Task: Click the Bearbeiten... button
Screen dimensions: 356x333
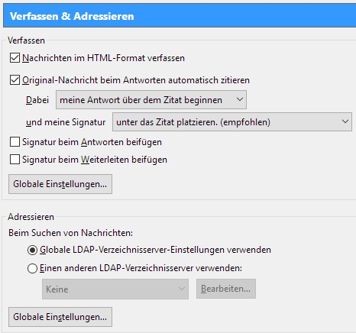Action: tap(226, 289)
